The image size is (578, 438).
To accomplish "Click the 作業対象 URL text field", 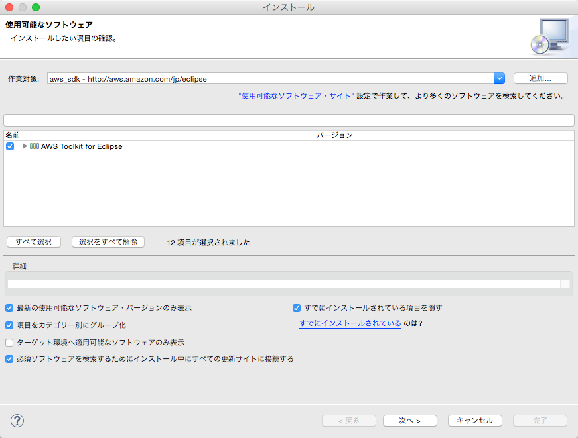I will point(271,78).
